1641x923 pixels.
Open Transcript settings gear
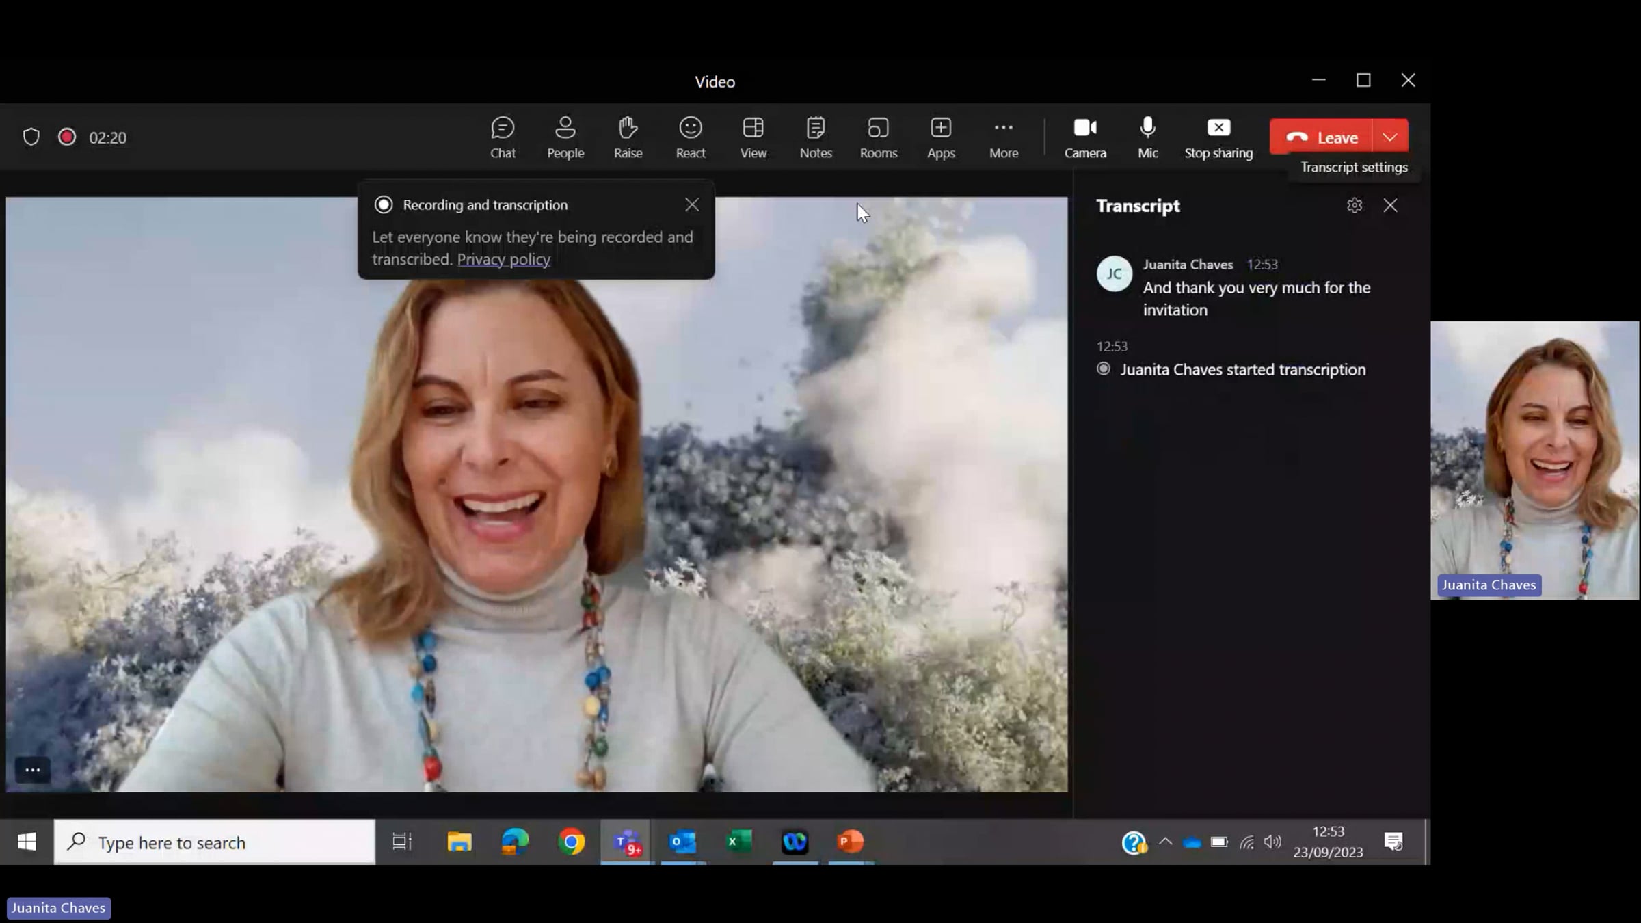tap(1354, 205)
